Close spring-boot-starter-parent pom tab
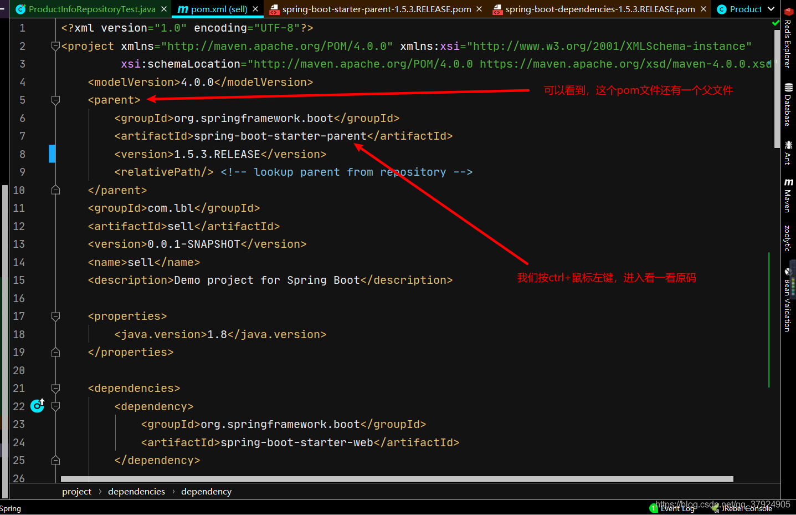The image size is (796, 515). point(479,9)
